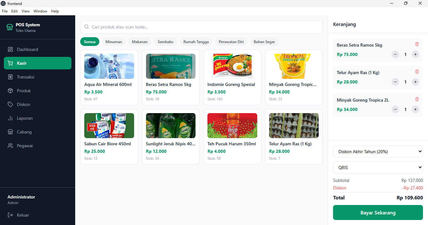Click the Stok: 7 label

(274, 158)
